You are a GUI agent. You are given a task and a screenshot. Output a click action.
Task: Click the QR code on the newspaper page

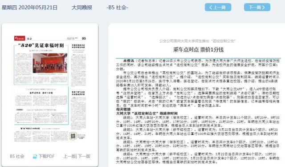point(73,136)
